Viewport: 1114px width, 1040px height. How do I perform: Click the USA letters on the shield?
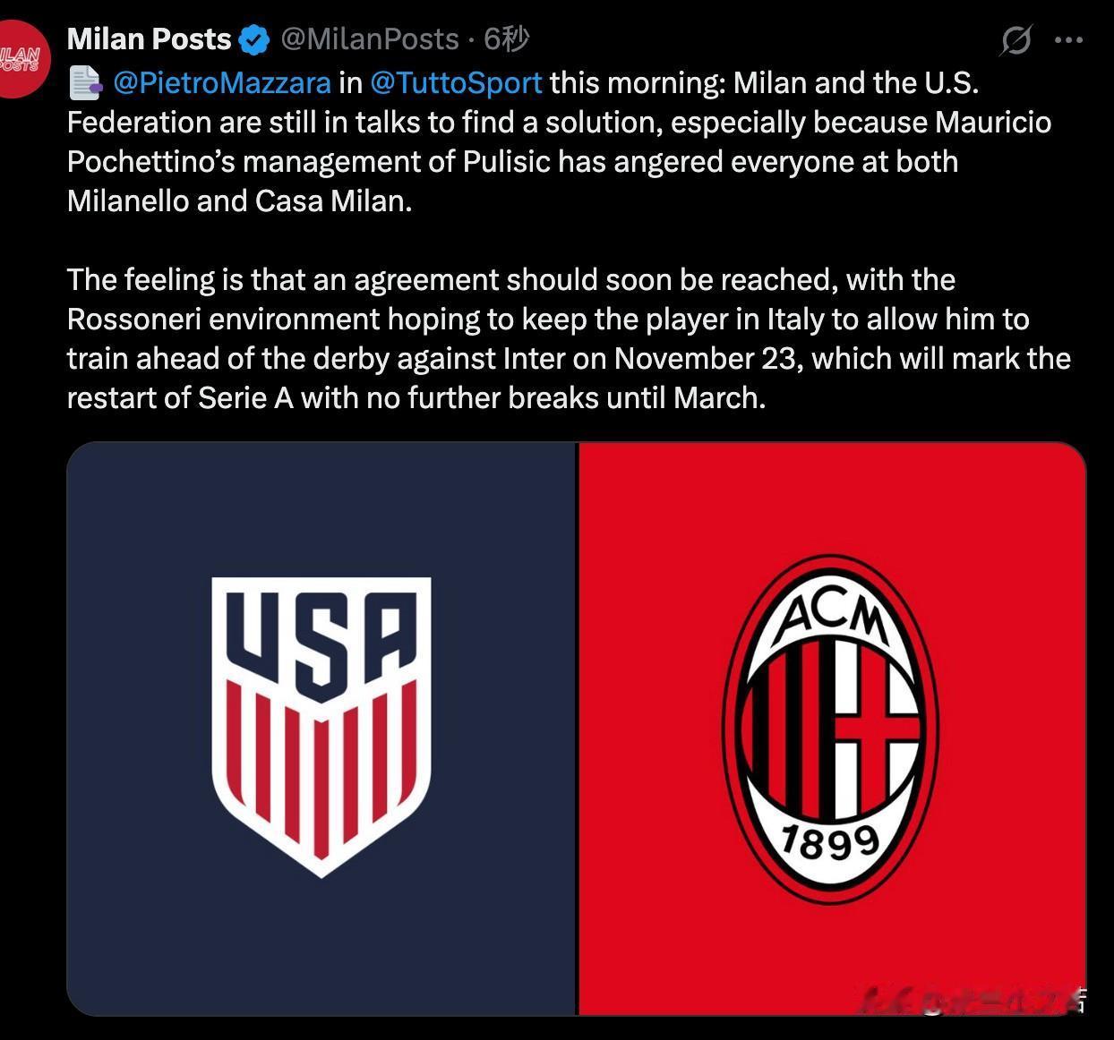click(x=321, y=635)
